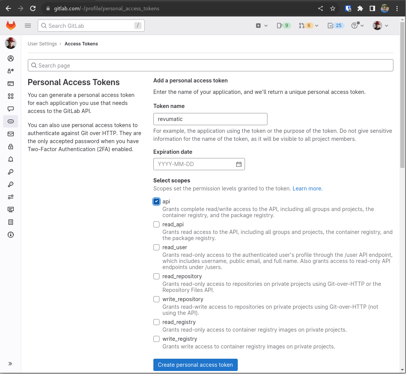Open the merge requests dropdown

[309, 26]
